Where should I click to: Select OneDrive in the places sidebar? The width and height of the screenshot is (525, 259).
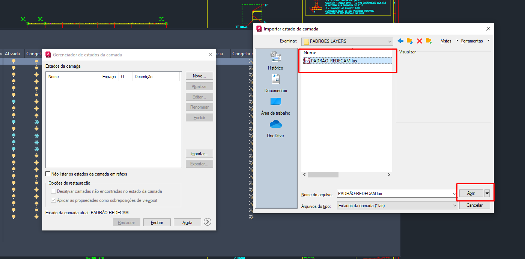[275, 129]
